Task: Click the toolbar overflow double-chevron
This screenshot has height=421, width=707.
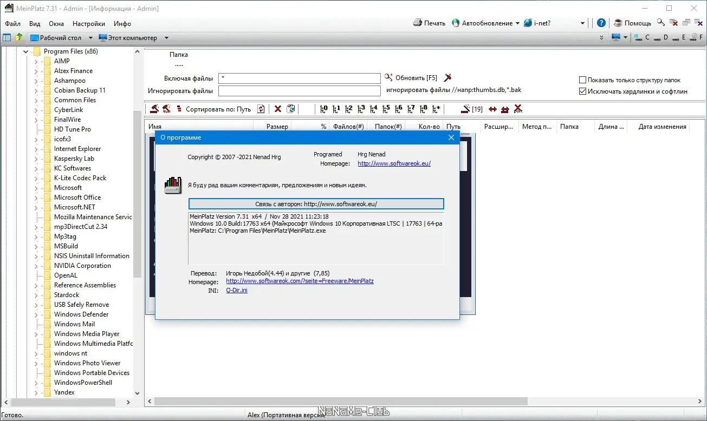Action: tap(602, 38)
